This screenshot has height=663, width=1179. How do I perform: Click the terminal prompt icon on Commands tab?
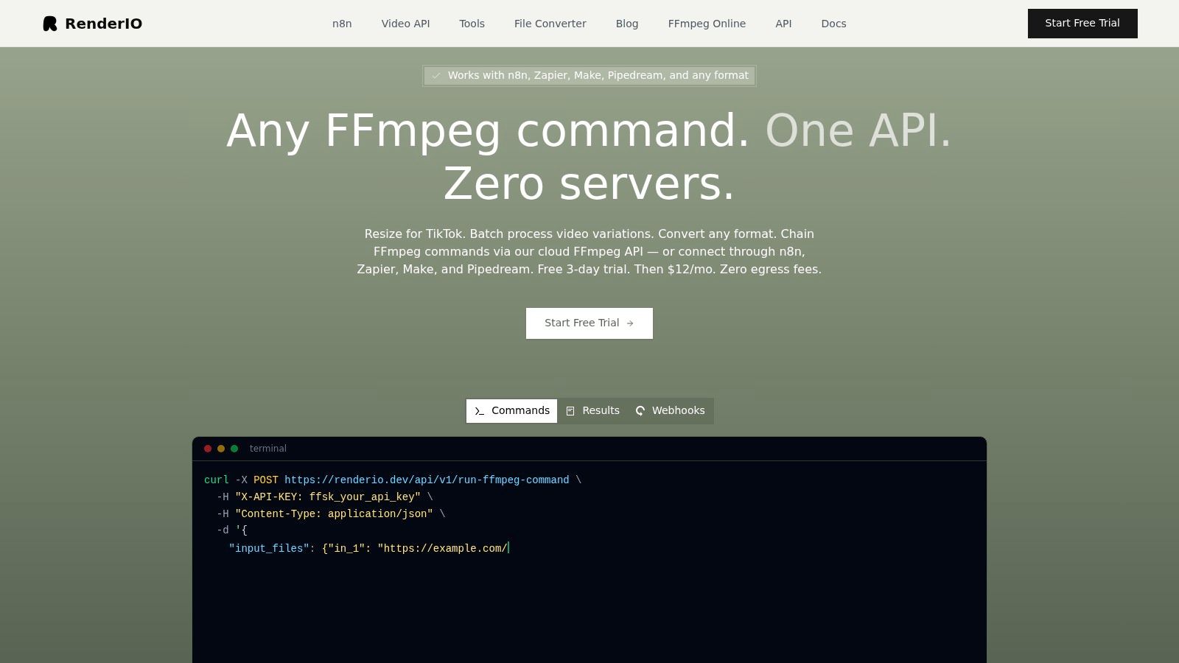(479, 411)
